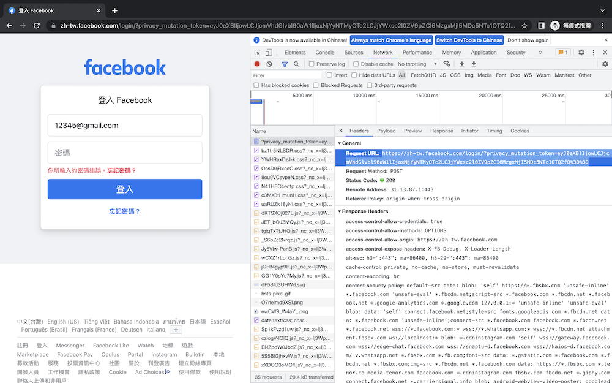Click the network timeline overview
This screenshot has height=383, width=612.
point(431,108)
